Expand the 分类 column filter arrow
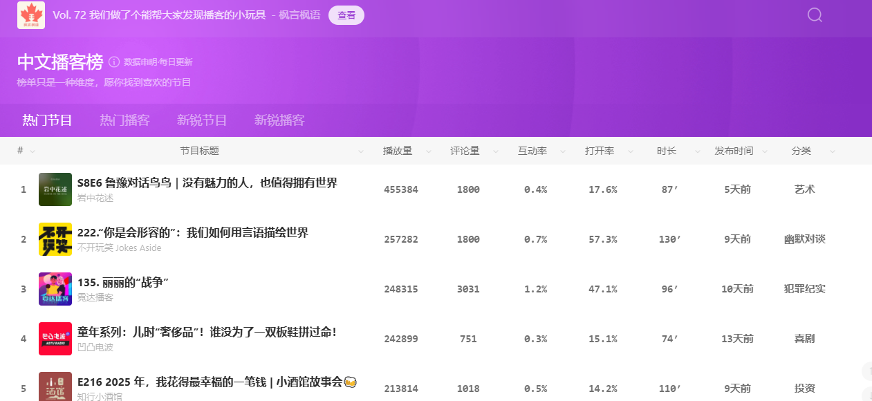The height and width of the screenshot is (401, 872). pyautogui.click(x=832, y=151)
